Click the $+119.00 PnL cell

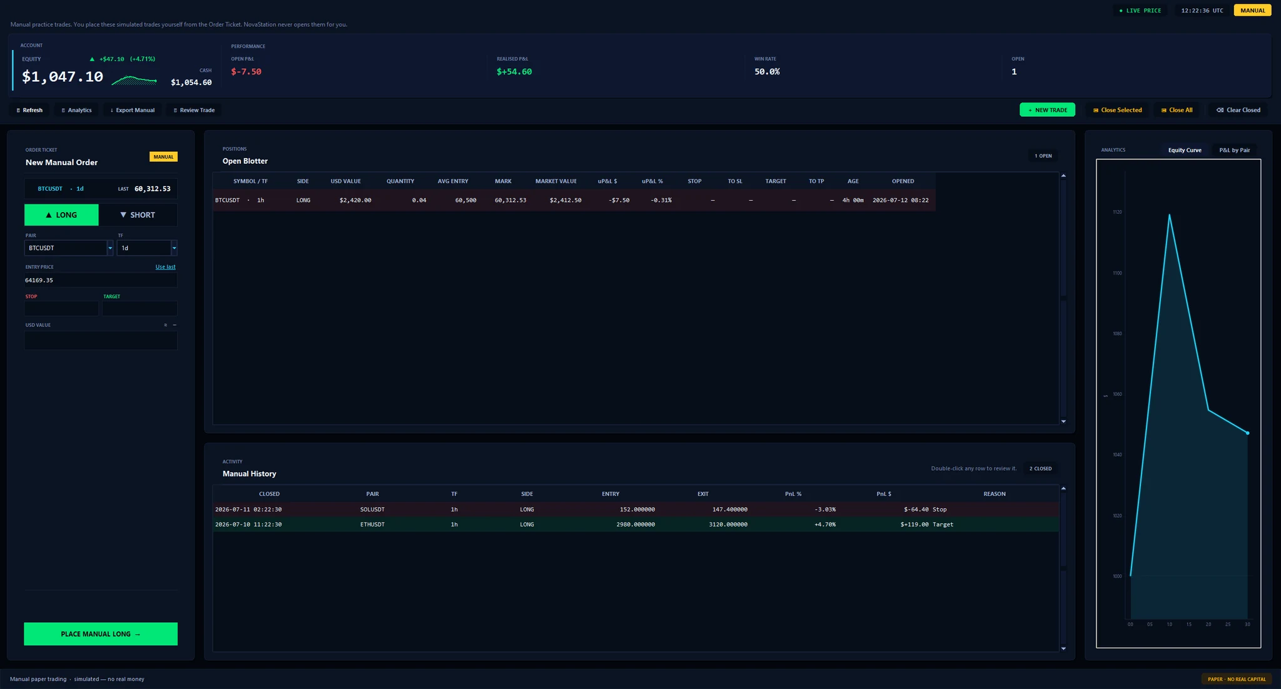coord(914,525)
